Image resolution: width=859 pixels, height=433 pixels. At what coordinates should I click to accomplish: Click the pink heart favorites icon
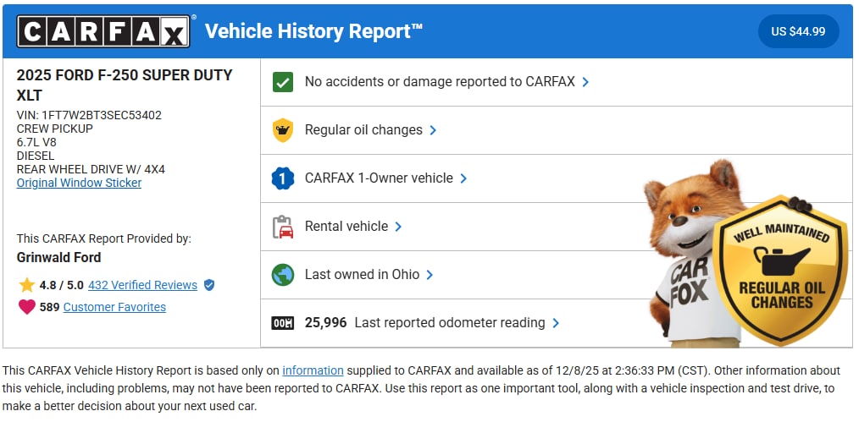coord(27,307)
